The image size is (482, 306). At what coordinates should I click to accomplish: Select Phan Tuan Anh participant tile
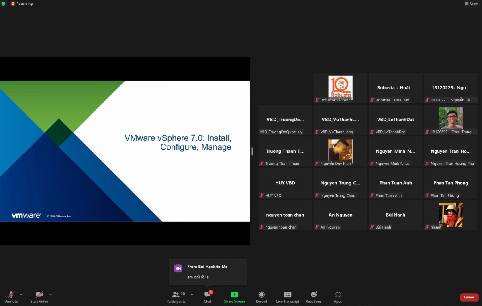(x=396, y=183)
